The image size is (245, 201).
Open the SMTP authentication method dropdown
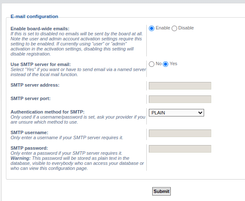[176, 113]
